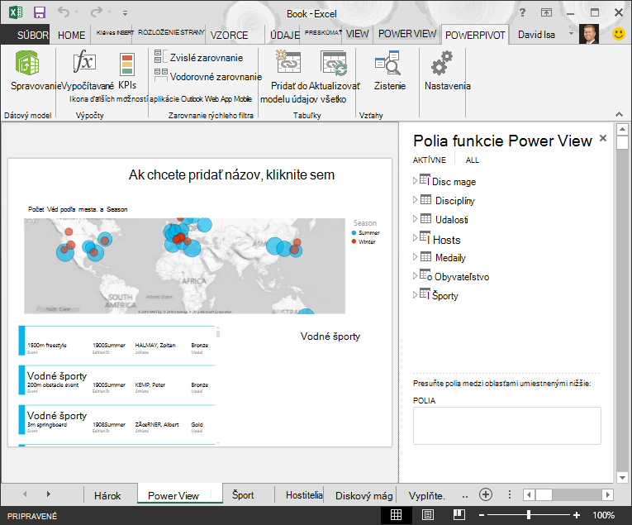The width and height of the screenshot is (632, 525).
Task: Switch to ALL fields list
Action: pyautogui.click(x=472, y=160)
